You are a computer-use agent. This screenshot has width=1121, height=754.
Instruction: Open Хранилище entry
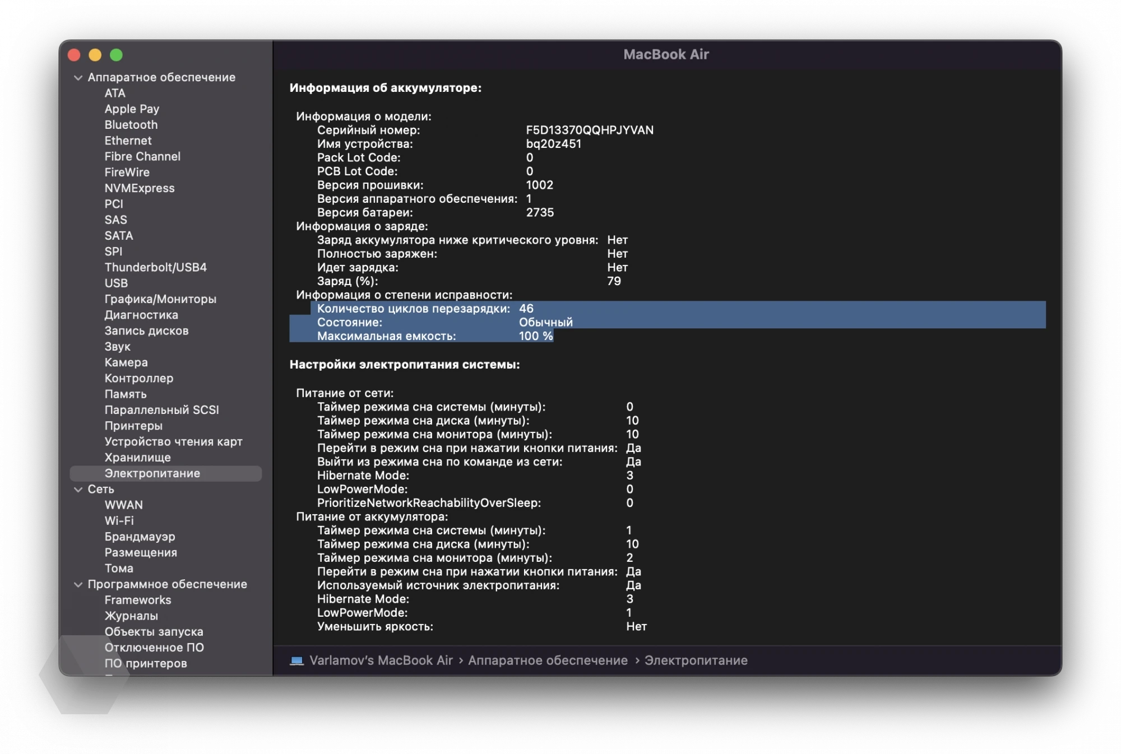[x=138, y=458]
